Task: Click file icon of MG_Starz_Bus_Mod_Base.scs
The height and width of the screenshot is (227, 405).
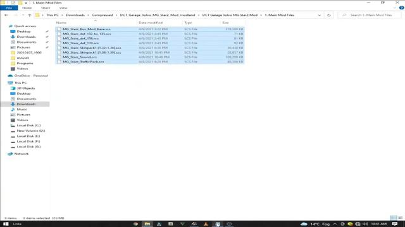Action: point(59,29)
